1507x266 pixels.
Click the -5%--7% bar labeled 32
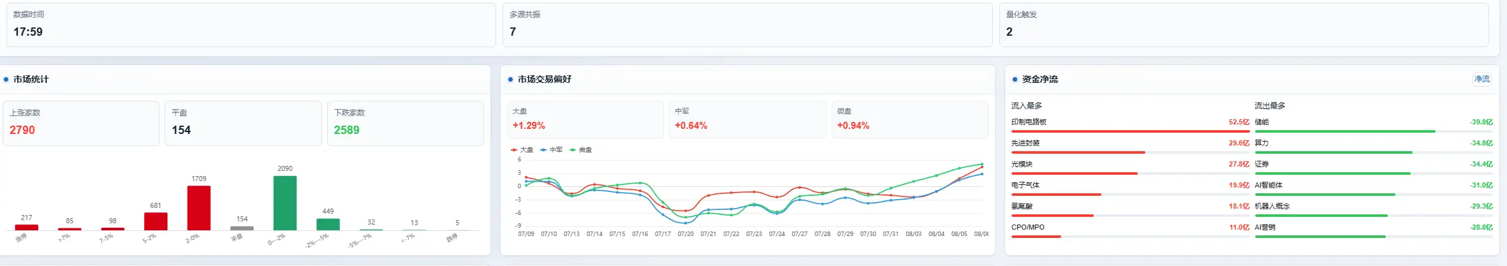point(371,230)
